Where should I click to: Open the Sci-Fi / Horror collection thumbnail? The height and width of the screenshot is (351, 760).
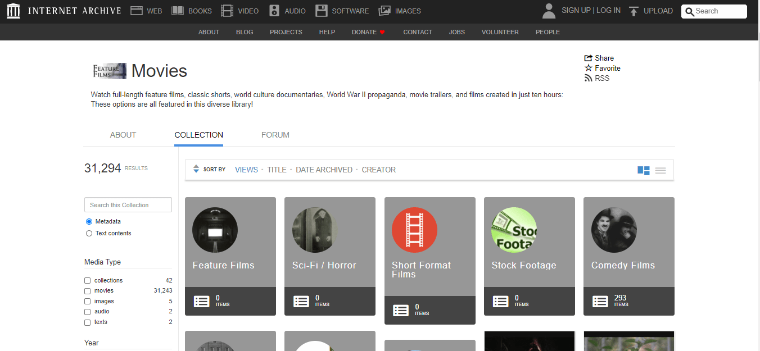(x=315, y=230)
